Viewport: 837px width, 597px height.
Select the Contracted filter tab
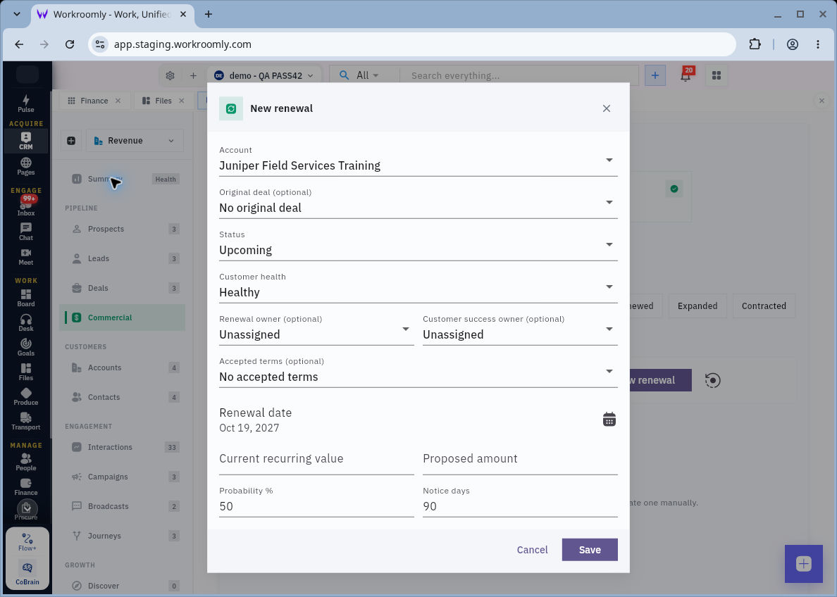[763, 306]
